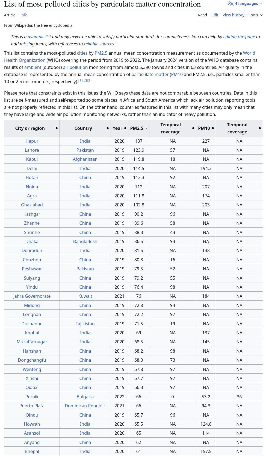Screen dimensions: 266x456
Task: Visit the Dominican Republic country link
Action: tap(85, 406)
